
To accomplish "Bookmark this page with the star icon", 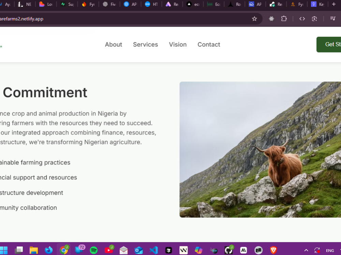I will click(254, 19).
